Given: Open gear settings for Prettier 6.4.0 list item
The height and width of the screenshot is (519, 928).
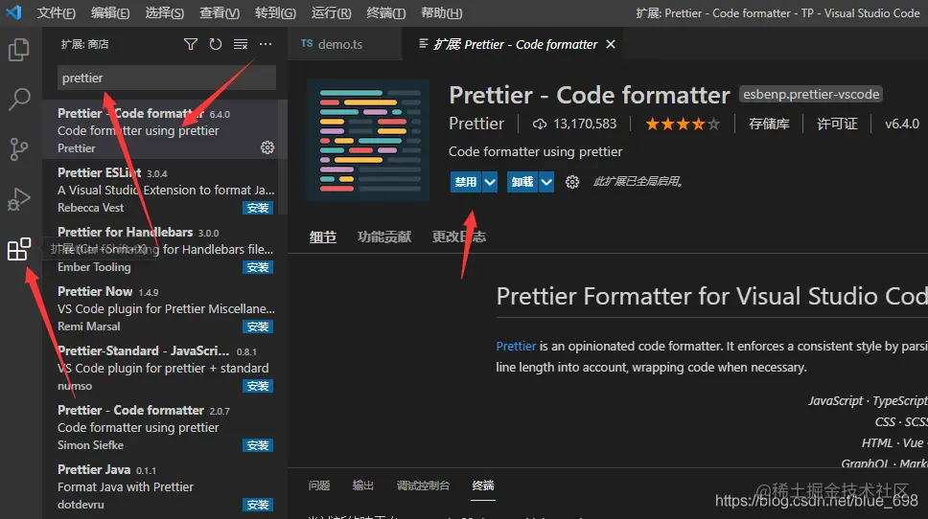Looking at the screenshot, I should (267, 147).
